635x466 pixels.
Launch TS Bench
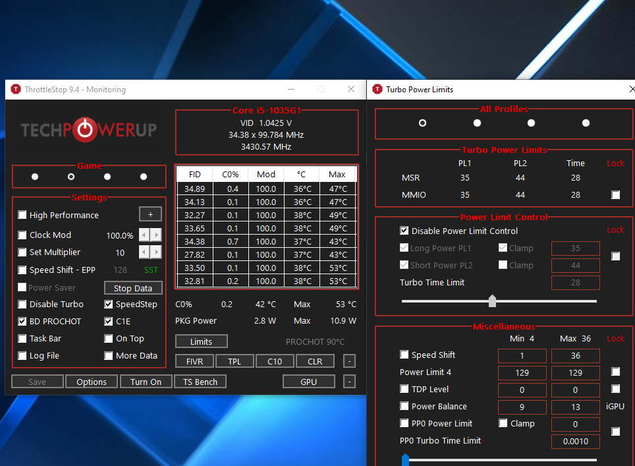pyautogui.click(x=200, y=382)
